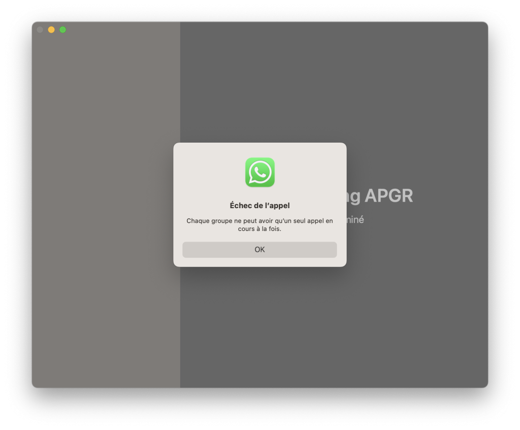The image size is (520, 430).
Task: Click the blank dialog area left of the logo
Action: coord(208,173)
